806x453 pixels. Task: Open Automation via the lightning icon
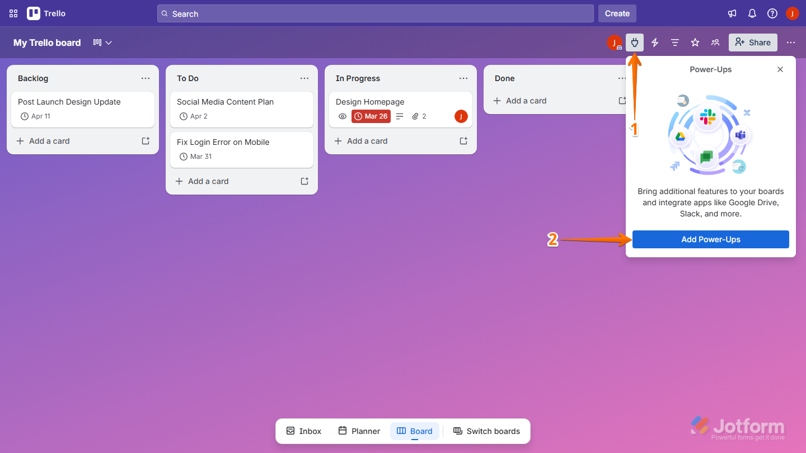pos(654,43)
